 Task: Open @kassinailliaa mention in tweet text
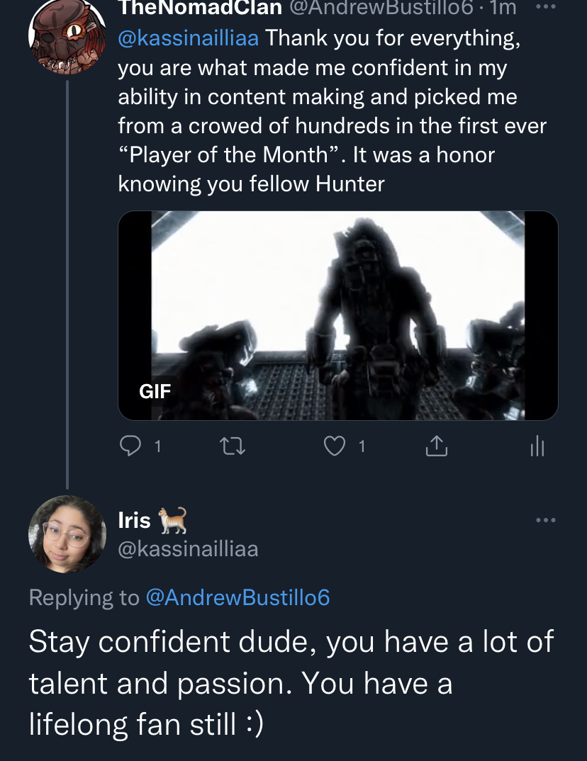tap(189, 38)
